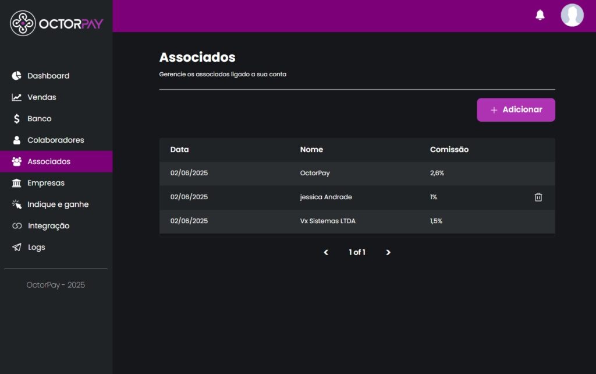Click the Indique e ganhe cursor icon
Viewport: 596px width, 374px height.
(x=16, y=204)
